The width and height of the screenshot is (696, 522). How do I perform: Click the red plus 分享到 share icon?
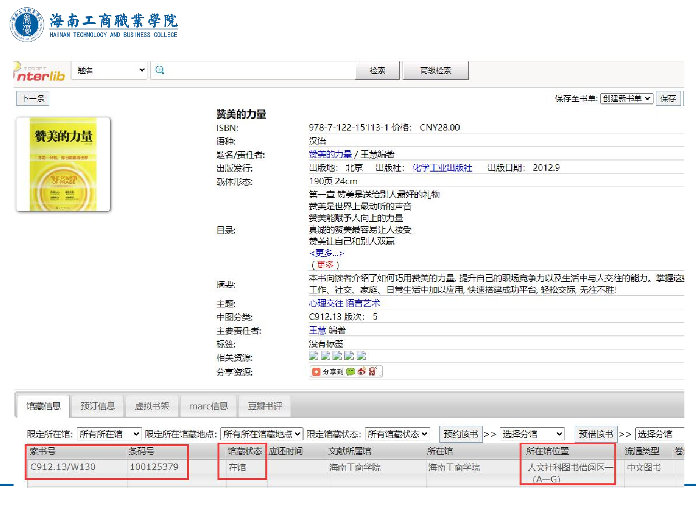click(317, 372)
